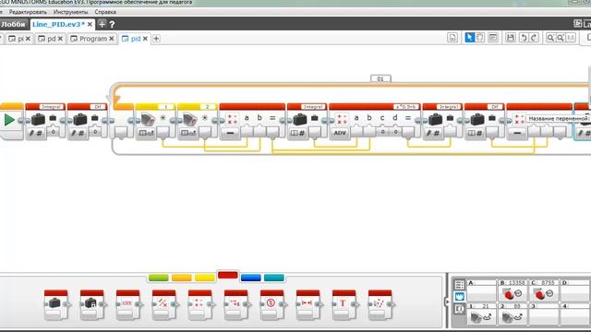Click the green Start block play arrow

click(9, 120)
